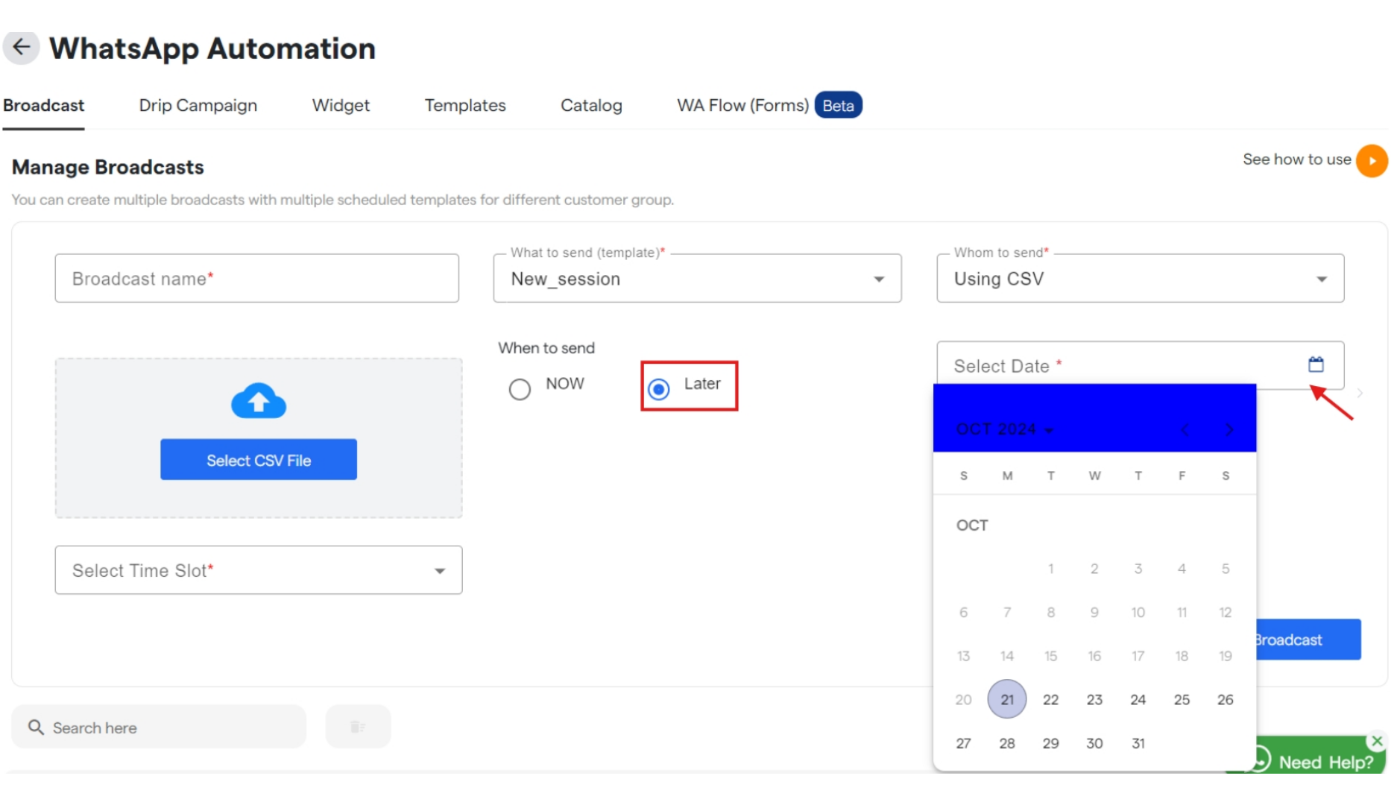Switch to the Broadcast tab

click(43, 105)
